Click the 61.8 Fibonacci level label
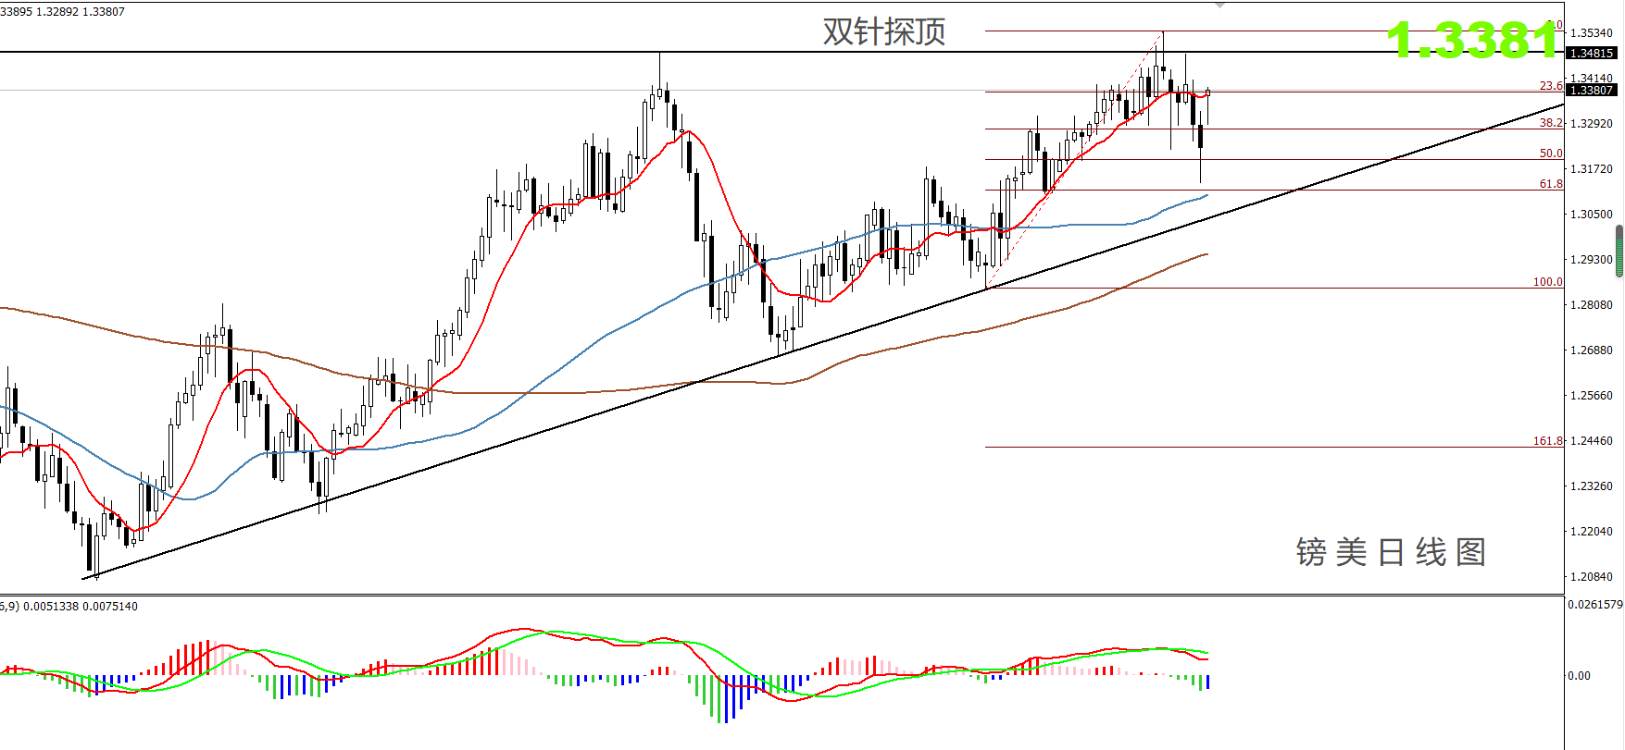This screenshot has height=750, width=1625. [1551, 184]
